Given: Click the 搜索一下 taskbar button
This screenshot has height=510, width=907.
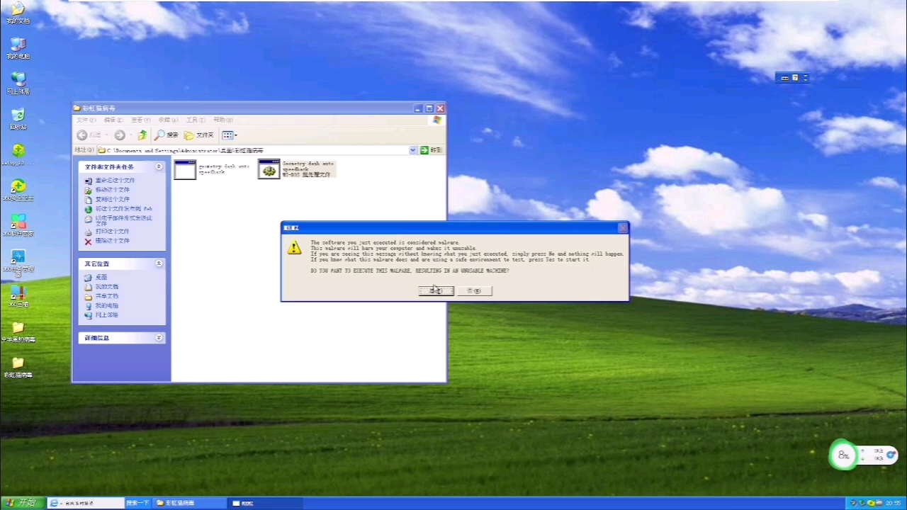Looking at the screenshot, I should pos(138,503).
